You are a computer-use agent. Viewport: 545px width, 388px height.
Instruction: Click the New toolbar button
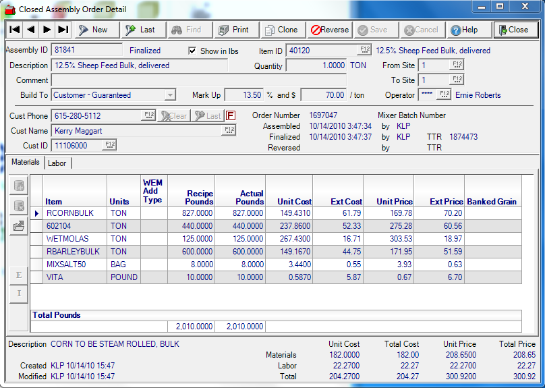coord(93,30)
